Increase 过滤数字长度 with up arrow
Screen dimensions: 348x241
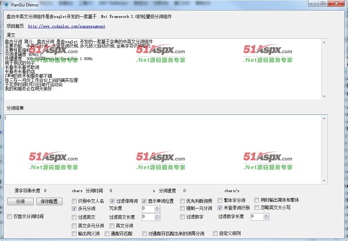click(x=266, y=215)
